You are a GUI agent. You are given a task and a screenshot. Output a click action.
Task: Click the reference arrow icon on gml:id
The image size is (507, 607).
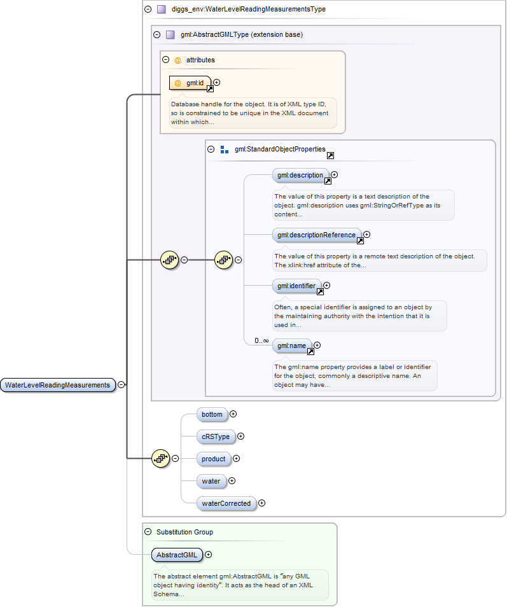click(x=210, y=89)
